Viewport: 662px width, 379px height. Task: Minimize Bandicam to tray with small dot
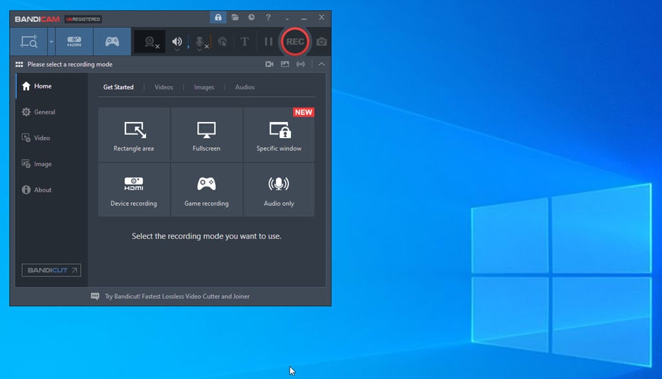click(287, 19)
